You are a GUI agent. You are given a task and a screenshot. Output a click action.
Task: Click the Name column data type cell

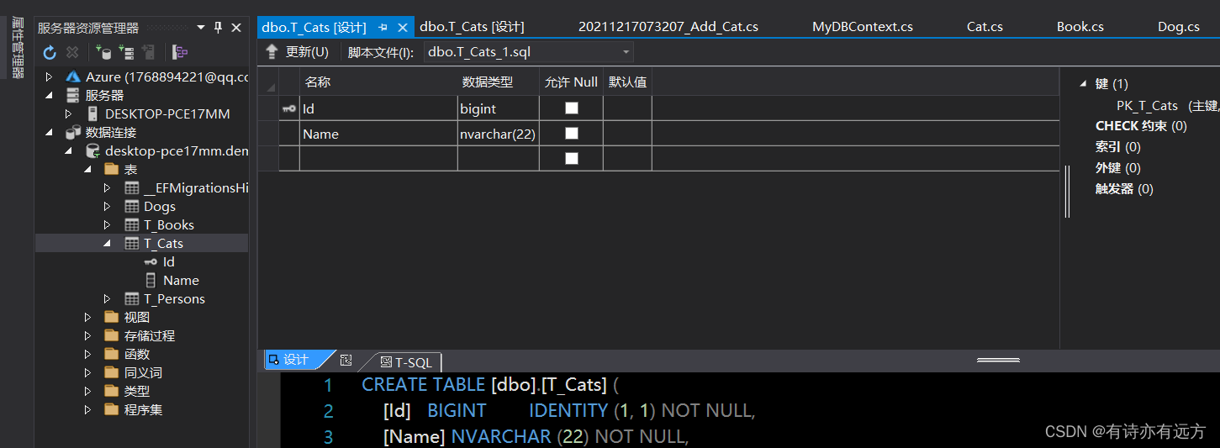point(498,134)
